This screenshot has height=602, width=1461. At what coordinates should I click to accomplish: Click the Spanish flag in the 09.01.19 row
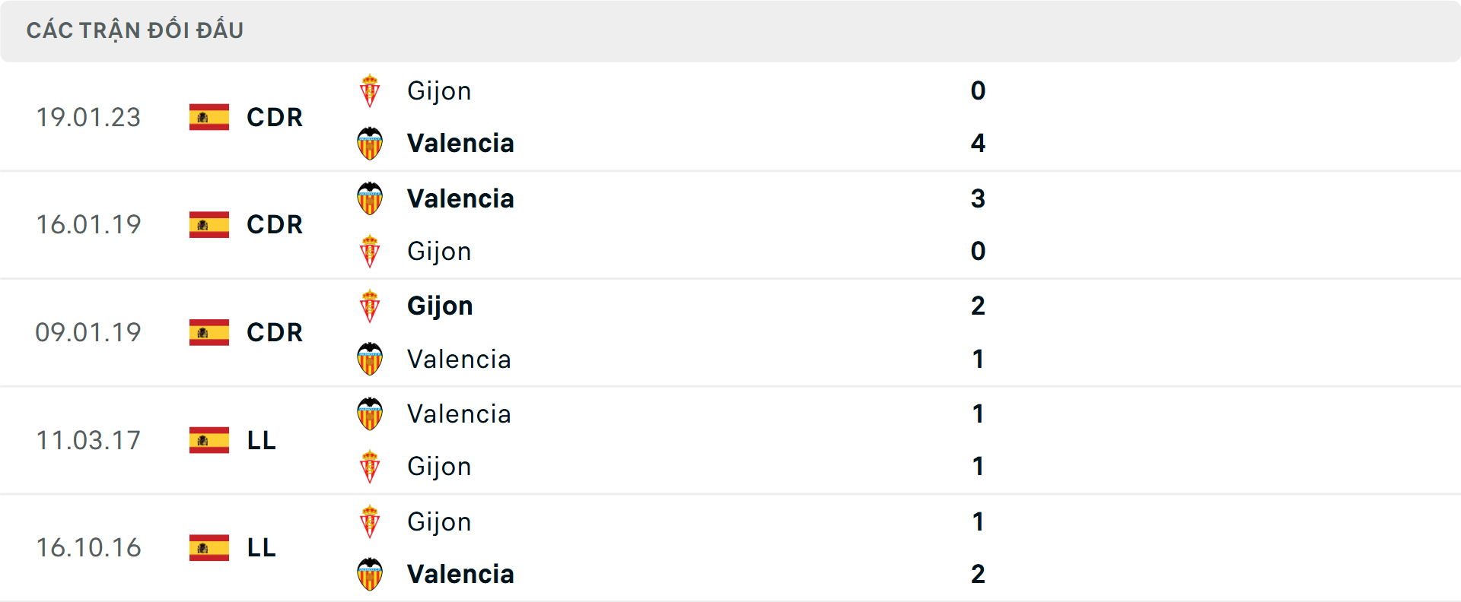click(208, 332)
